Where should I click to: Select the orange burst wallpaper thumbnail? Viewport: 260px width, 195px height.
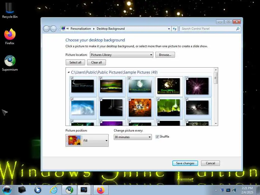(x=140, y=108)
